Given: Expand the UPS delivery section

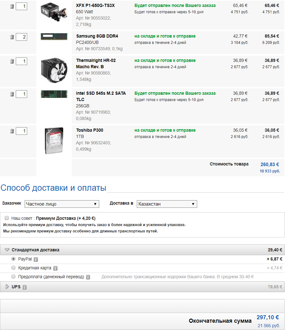Looking at the screenshot, I should 7,287.
